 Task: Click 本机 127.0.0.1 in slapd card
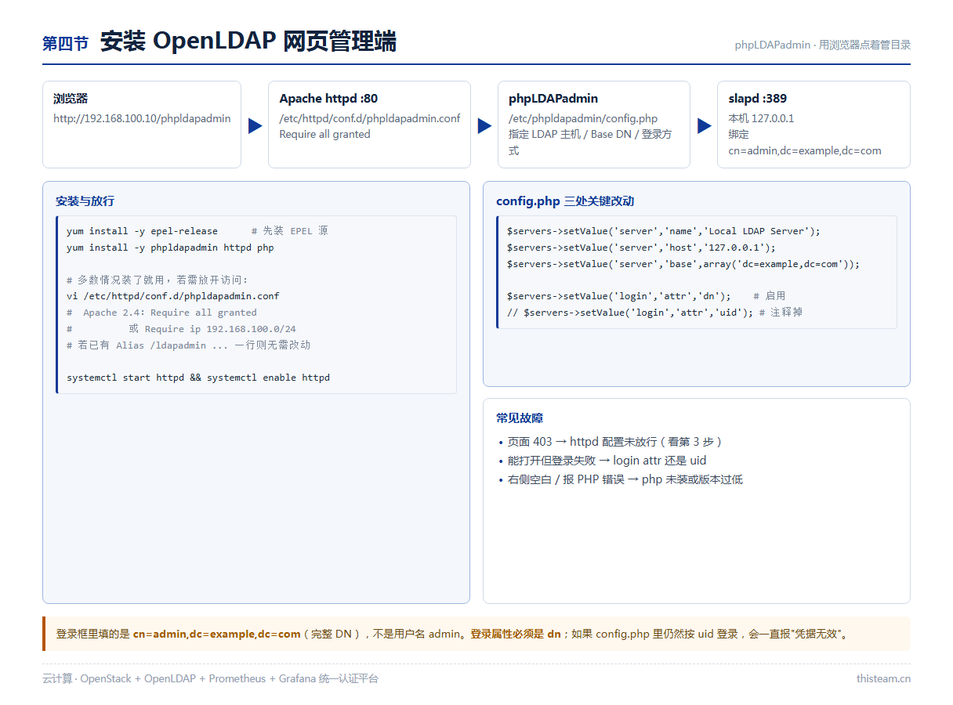pyautogui.click(x=761, y=118)
